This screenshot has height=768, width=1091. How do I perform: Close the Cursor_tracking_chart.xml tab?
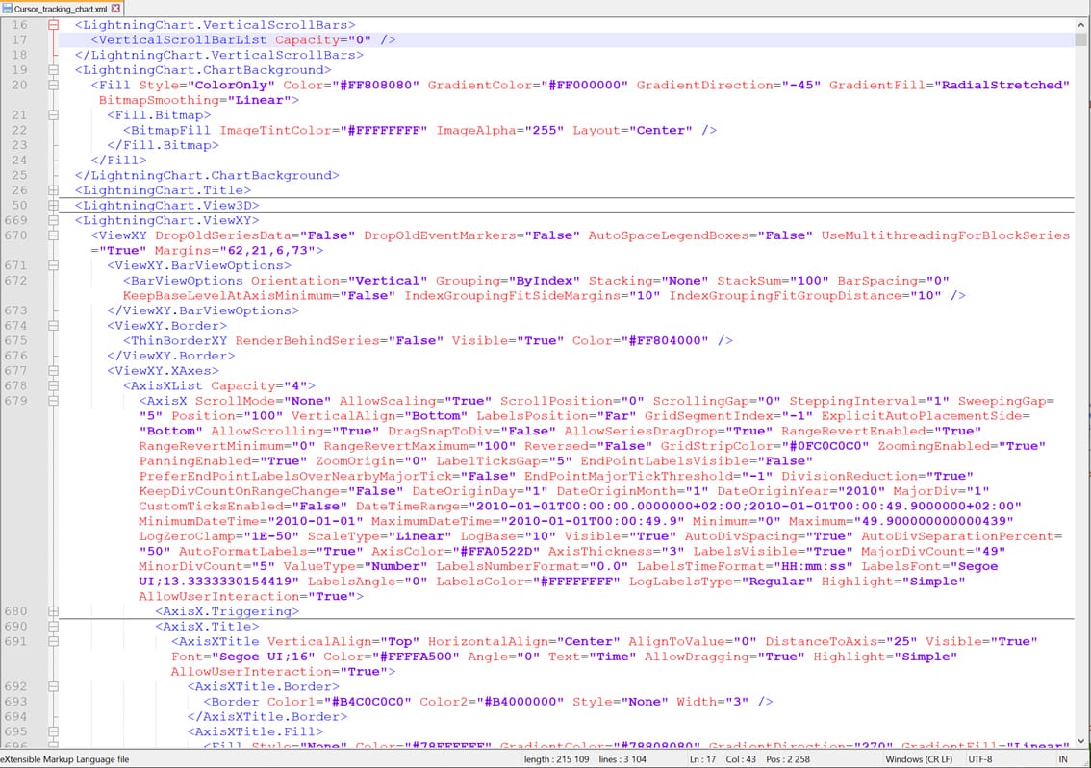[115, 8]
